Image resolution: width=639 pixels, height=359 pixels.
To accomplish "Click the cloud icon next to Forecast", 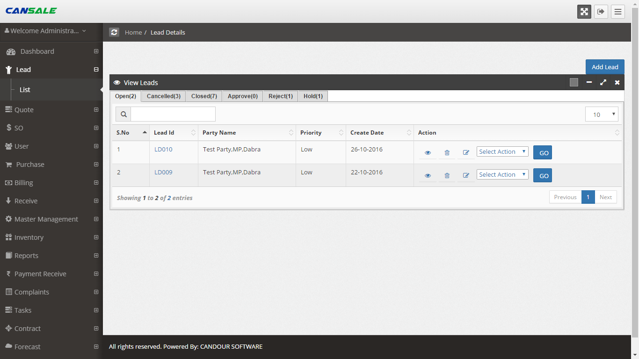I will (8, 346).
